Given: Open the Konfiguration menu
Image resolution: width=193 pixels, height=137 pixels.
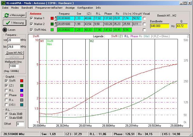Looking at the screenshot, I should [x=85, y=7].
